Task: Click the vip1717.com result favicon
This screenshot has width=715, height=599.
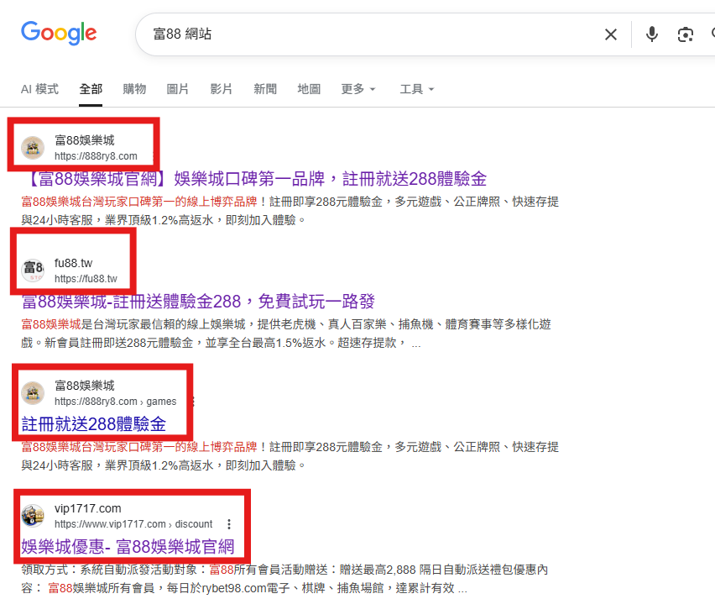Action: click(33, 516)
